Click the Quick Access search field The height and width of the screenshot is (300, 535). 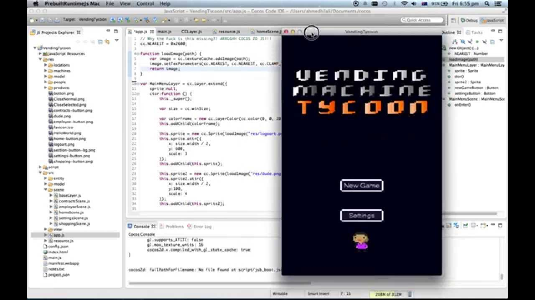pos(422,20)
